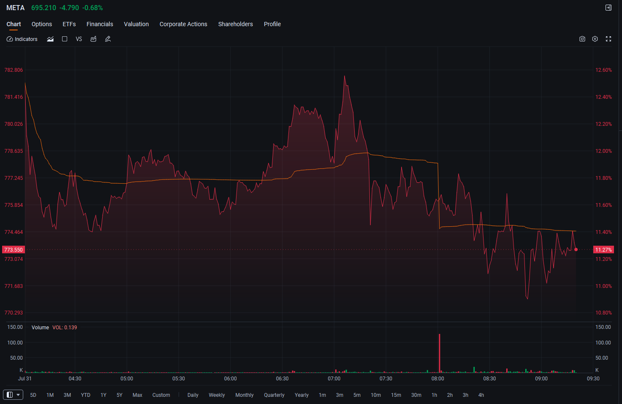The width and height of the screenshot is (622, 404).
Task: Open chart settings hexagon gear
Action: tap(595, 39)
